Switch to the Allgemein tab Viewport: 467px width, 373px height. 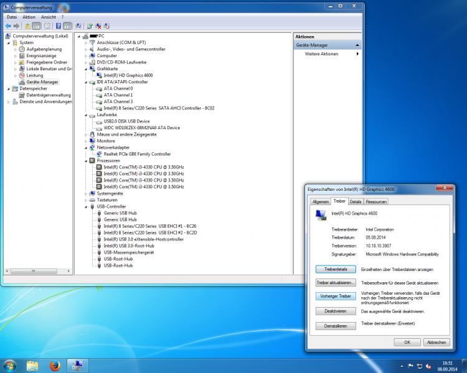coord(321,201)
